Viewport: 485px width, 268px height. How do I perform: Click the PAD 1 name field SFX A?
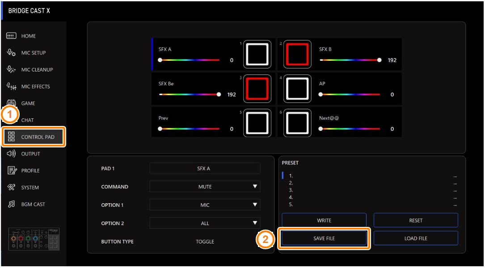pyautogui.click(x=205, y=168)
